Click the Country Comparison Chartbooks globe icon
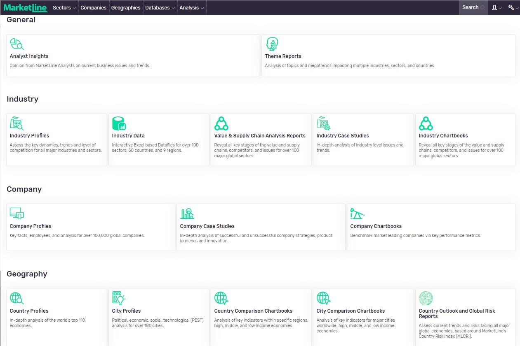 (x=221, y=298)
